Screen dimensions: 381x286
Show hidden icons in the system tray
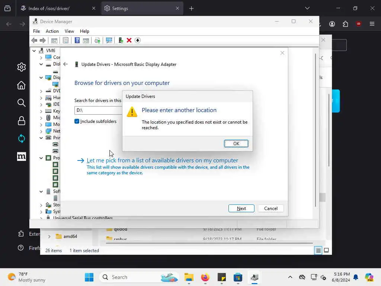pos(290,277)
